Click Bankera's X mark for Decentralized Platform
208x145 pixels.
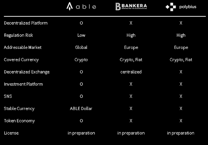pos(131,23)
